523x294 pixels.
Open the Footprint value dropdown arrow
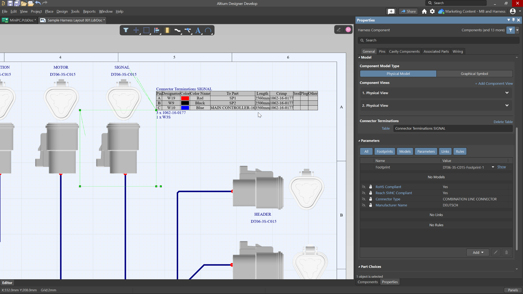coord(493,167)
